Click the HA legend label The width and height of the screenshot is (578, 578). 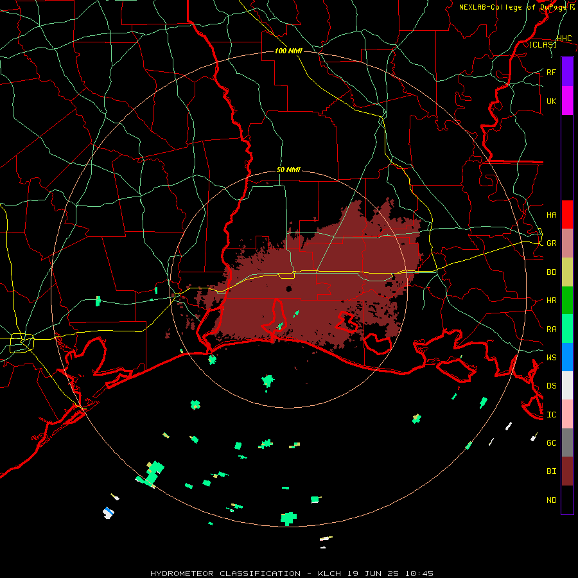click(552, 215)
